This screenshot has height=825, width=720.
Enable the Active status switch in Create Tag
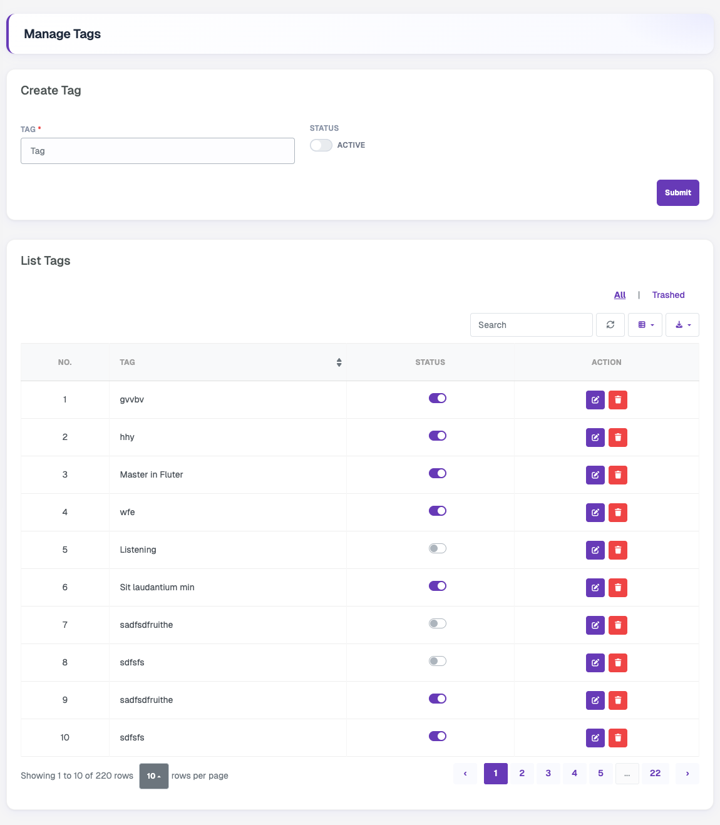coord(321,145)
